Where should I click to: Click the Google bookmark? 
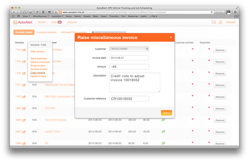point(87,16)
